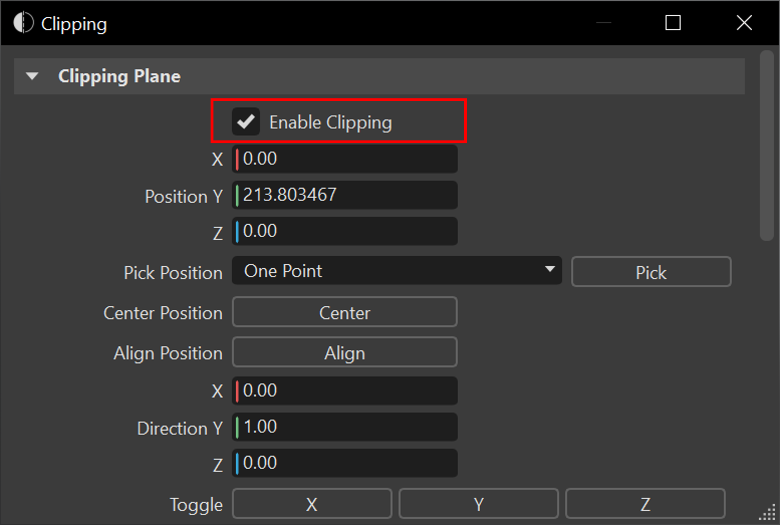Click the Clipping window title icon
Image resolution: width=780 pixels, height=525 pixels.
click(x=23, y=23)
